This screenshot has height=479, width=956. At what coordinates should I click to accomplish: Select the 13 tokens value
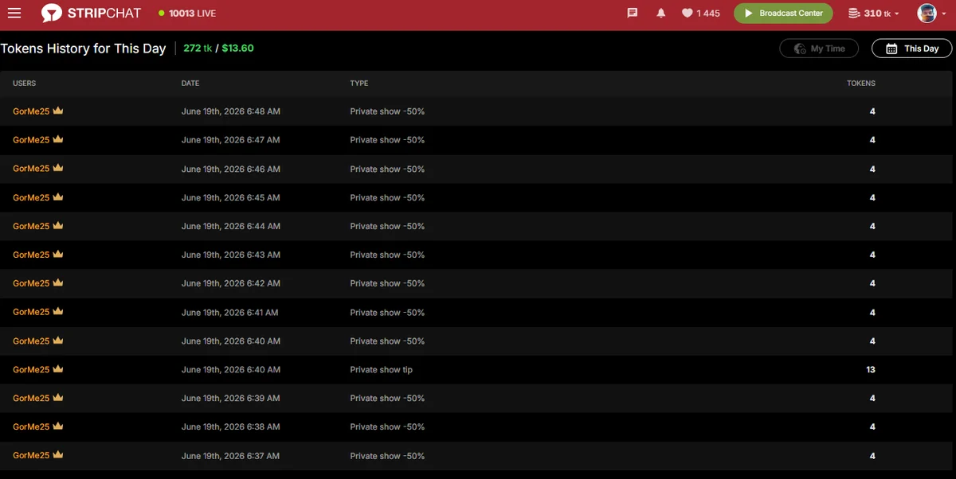871,369
